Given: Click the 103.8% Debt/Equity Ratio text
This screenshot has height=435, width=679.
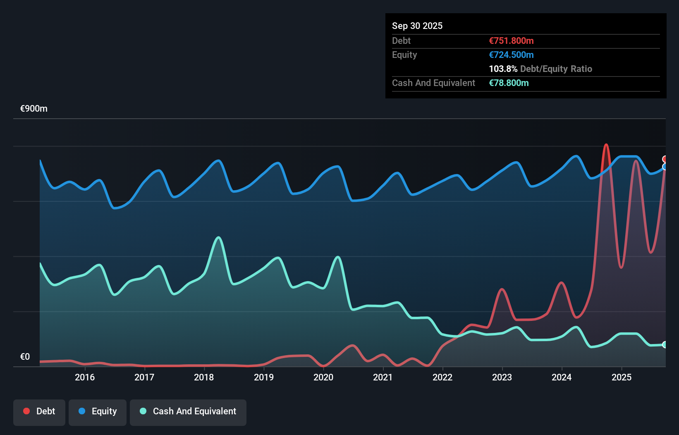Looking at the screenshot, I should [540, 69].
